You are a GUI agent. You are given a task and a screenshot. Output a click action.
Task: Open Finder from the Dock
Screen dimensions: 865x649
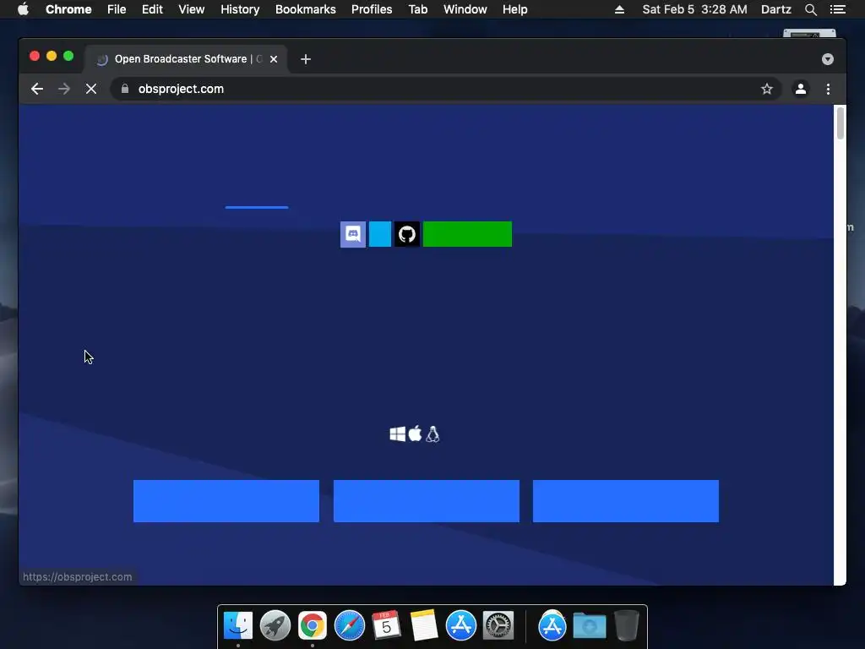click(x=238, y=625)
